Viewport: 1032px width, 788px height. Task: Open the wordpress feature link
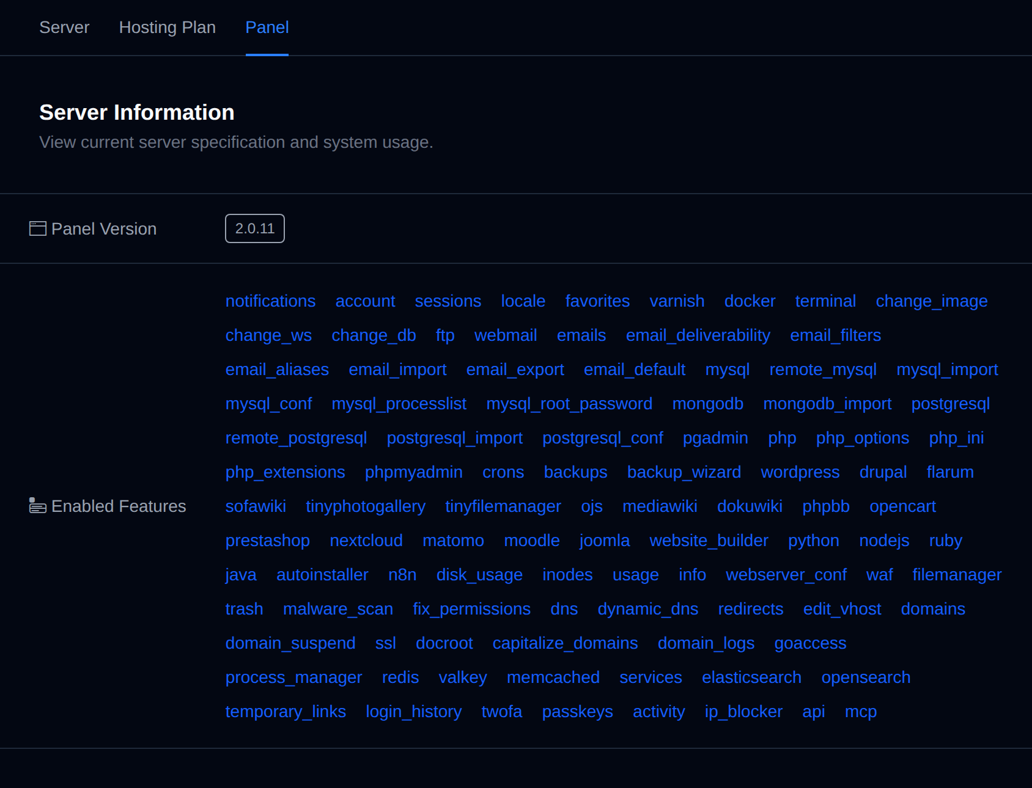coord(800,472)
